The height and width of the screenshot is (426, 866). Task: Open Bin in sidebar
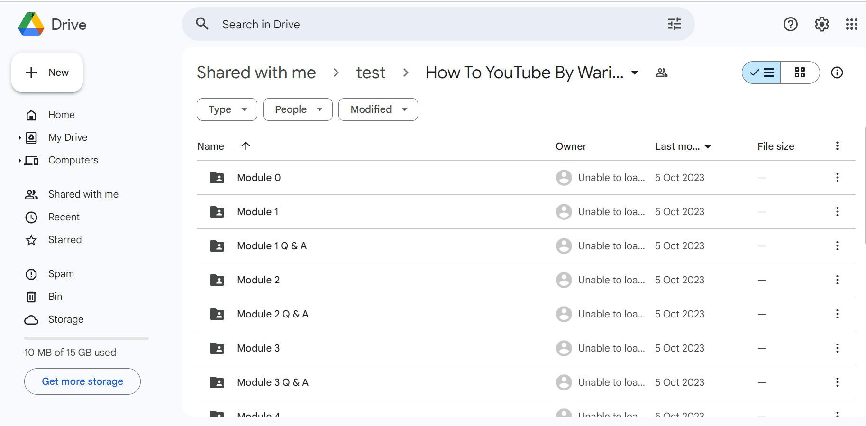(55, 297)
